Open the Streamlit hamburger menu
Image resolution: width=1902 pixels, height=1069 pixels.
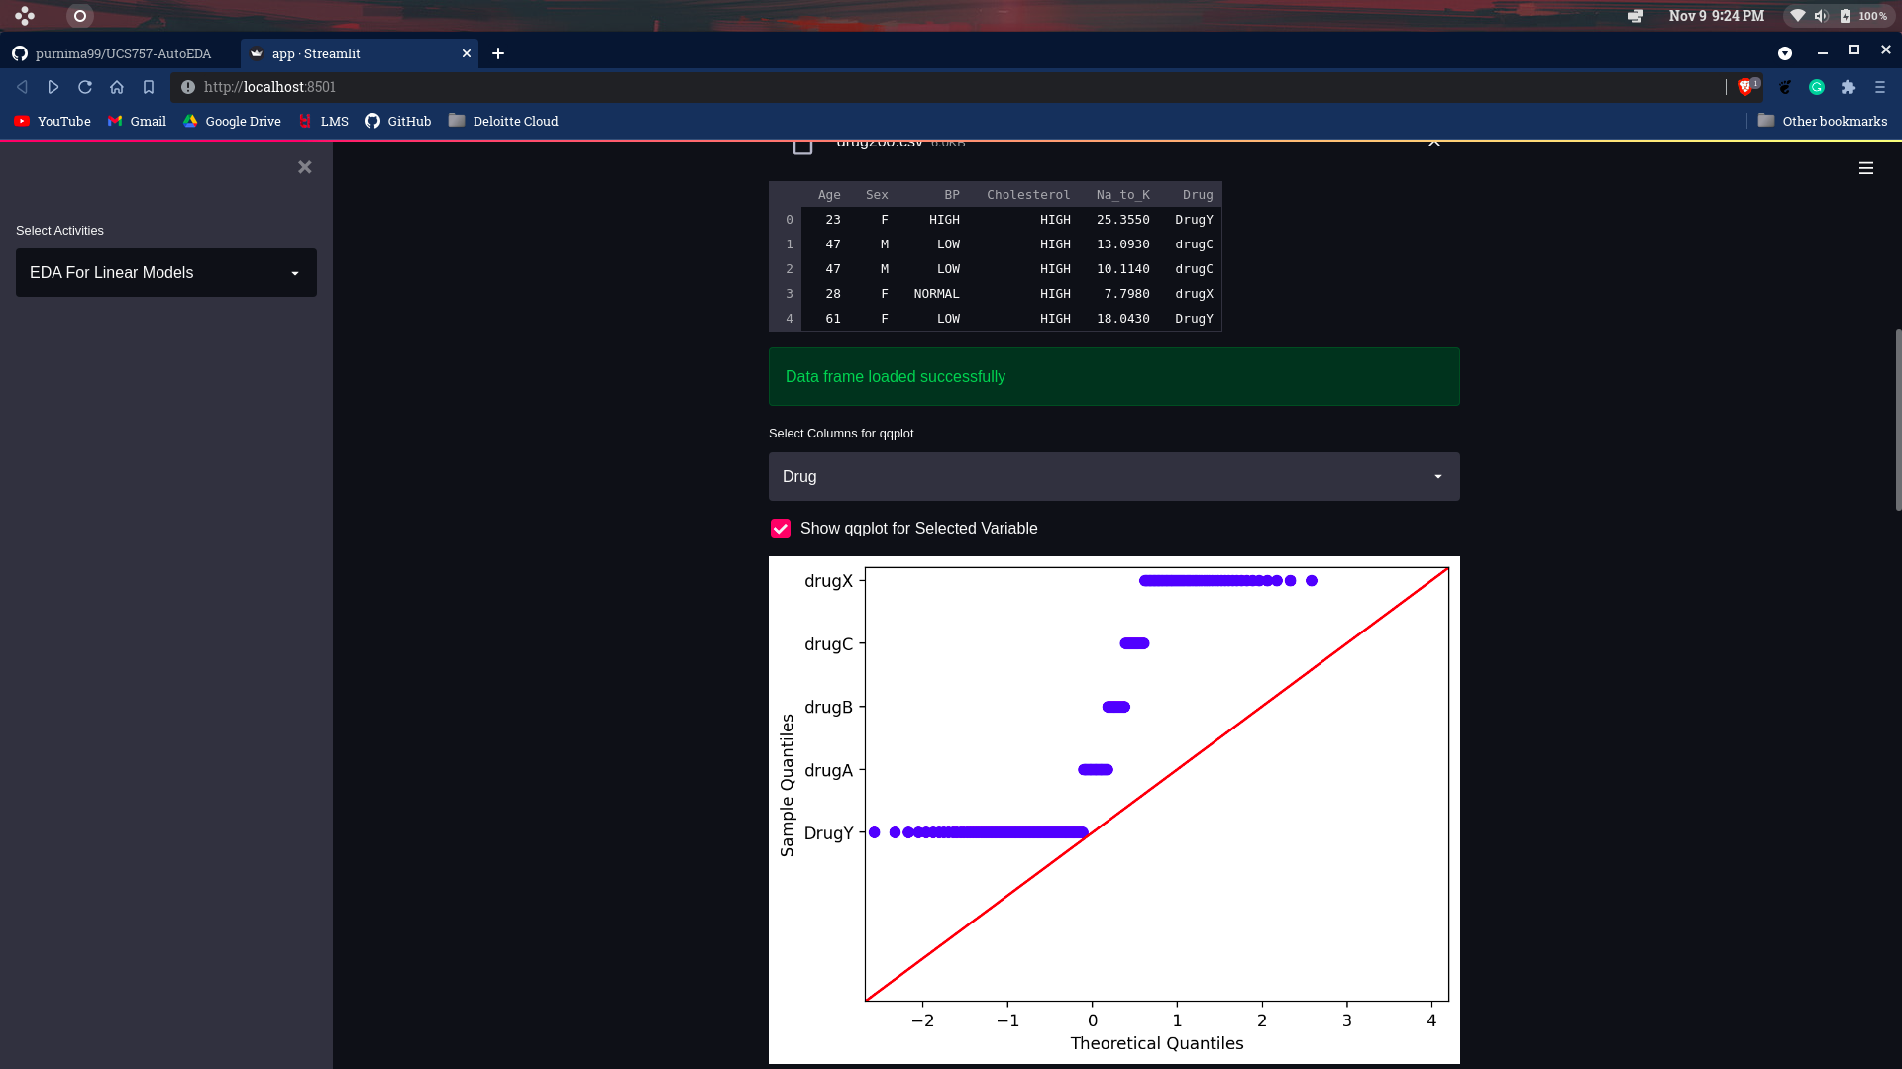1865,168
